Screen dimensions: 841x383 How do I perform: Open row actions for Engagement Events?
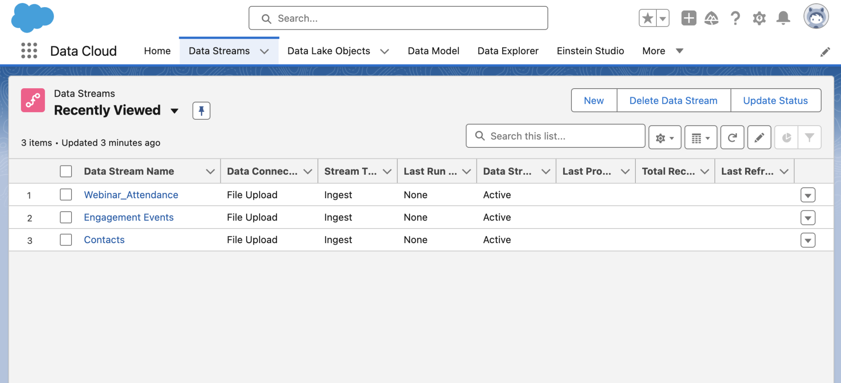pyautogui.click(x=808, y=218)
